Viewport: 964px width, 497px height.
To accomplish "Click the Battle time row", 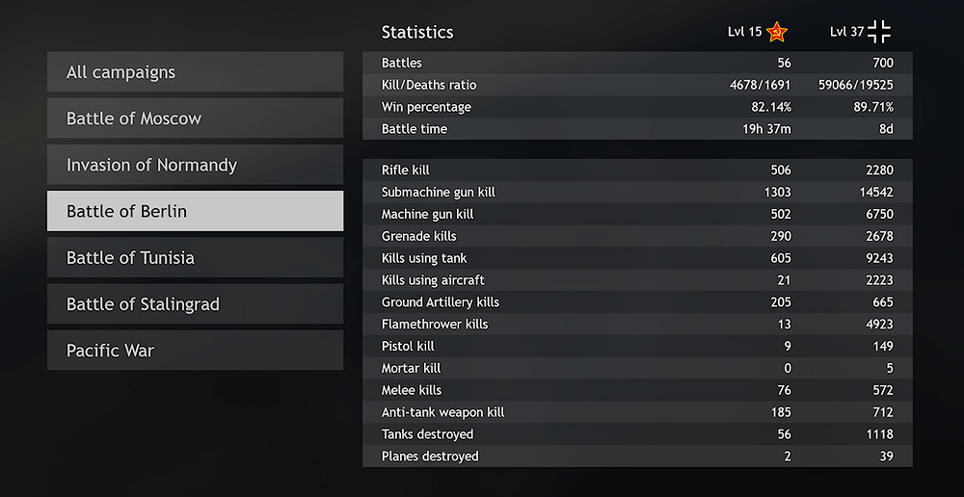I will [x=636, y=129].
